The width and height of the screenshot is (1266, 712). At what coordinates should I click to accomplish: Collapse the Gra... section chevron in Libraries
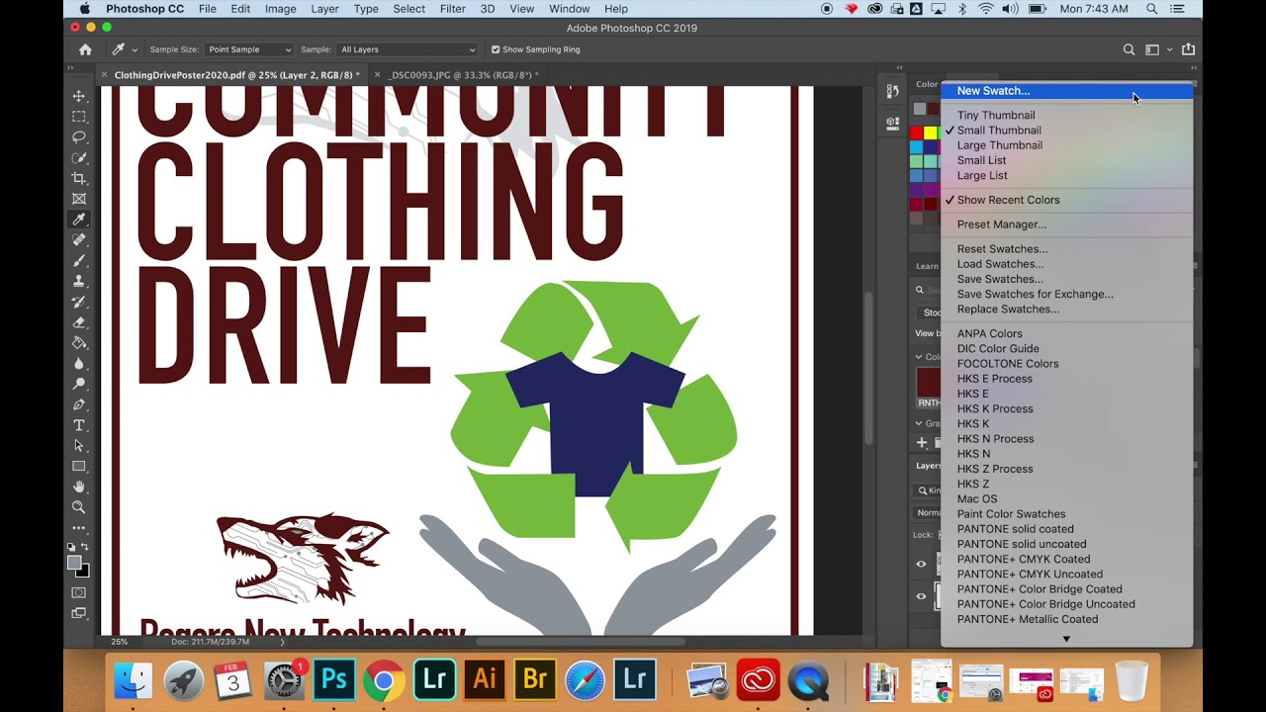coord(918,423)
